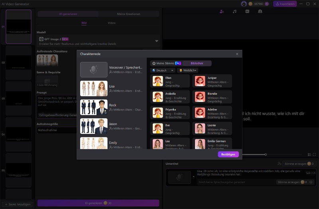Open the character voice panel icon

pos(222,12)
